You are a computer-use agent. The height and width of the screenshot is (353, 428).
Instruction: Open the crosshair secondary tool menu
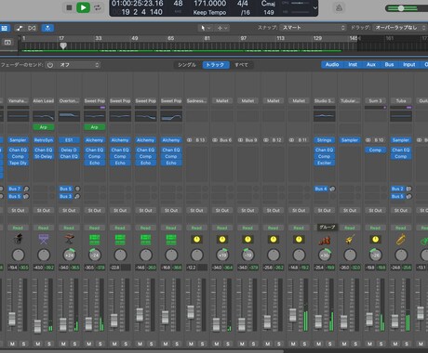222,28
